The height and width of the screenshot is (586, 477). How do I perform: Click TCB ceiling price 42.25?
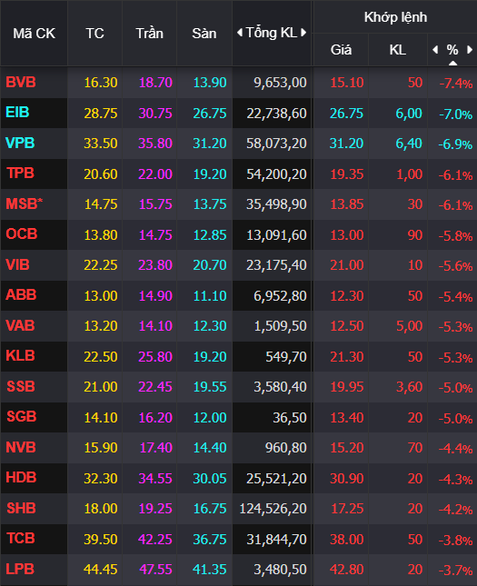155,540
